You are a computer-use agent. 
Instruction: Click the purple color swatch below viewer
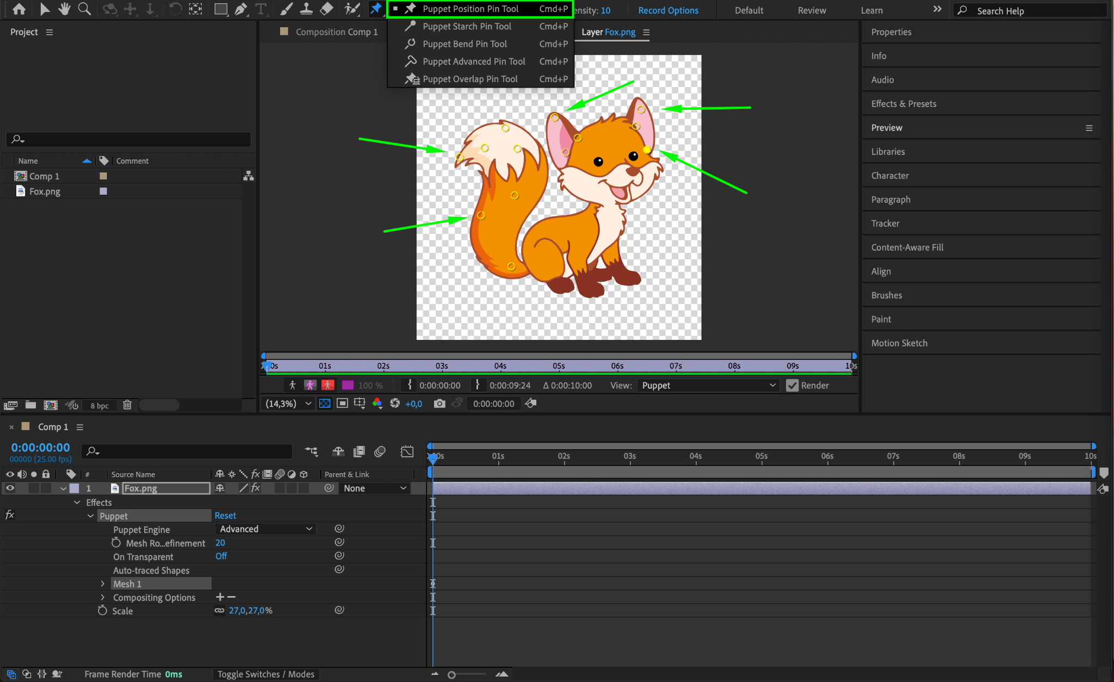pos(348,386)
